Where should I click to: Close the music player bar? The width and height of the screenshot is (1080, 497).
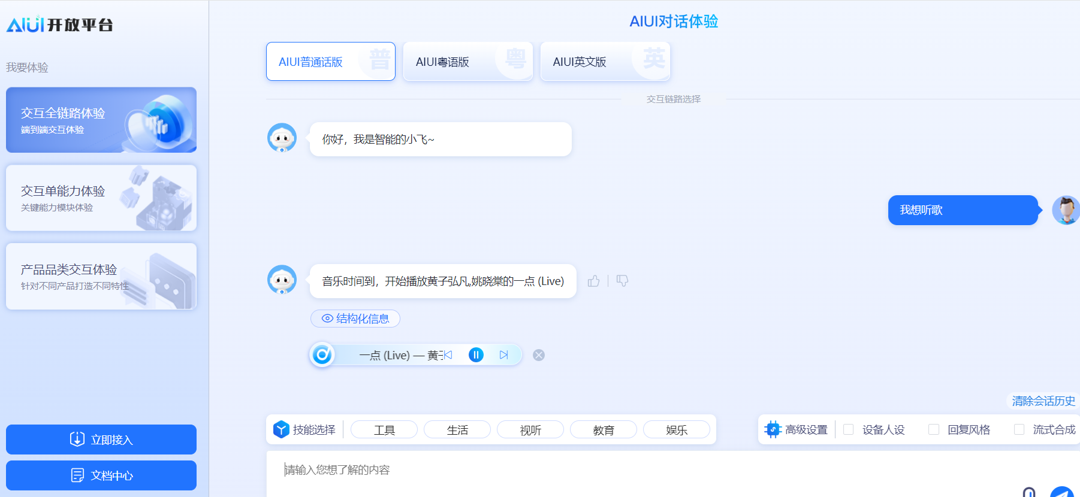coord(539,355)
